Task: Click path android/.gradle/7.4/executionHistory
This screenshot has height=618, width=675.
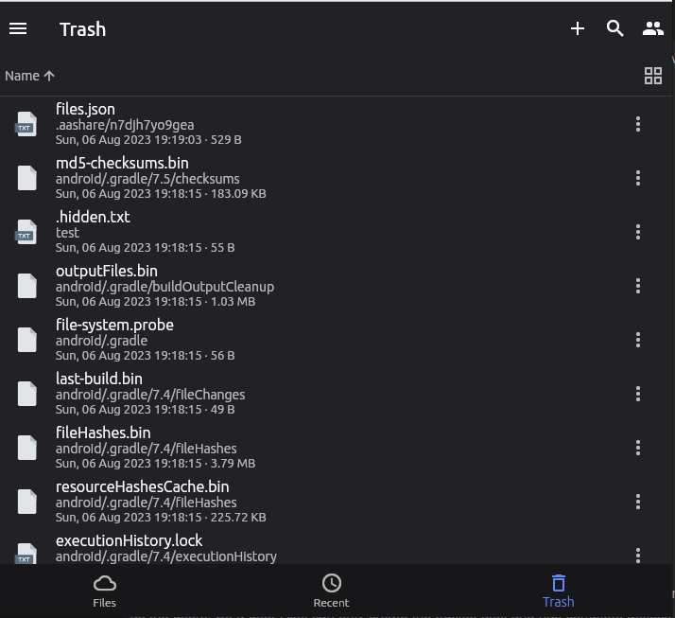Action: point(166,556)
